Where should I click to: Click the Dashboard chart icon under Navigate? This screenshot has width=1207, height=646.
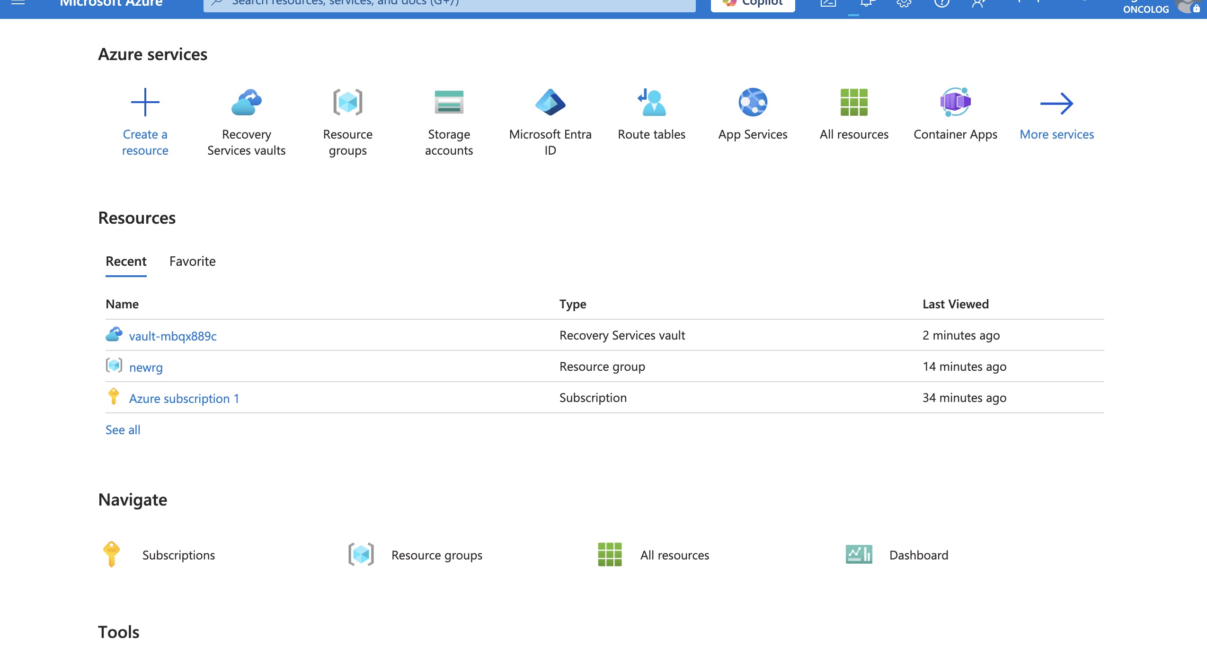(x=859, y=554)
